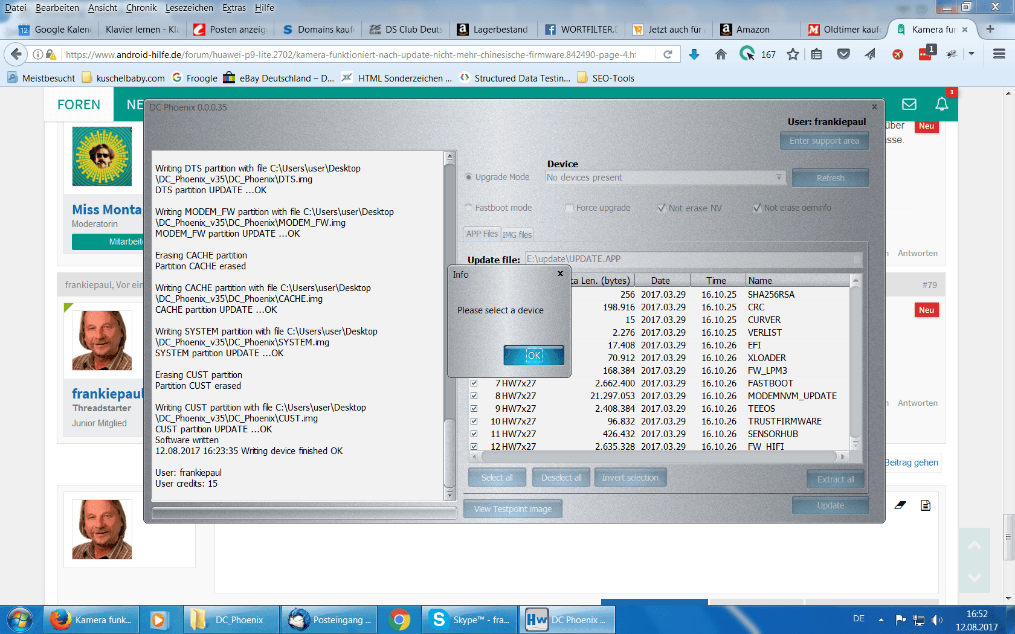The image size is (1015, 634).
Task: Click the downloads arrow icon
Action: click(694, 54)
